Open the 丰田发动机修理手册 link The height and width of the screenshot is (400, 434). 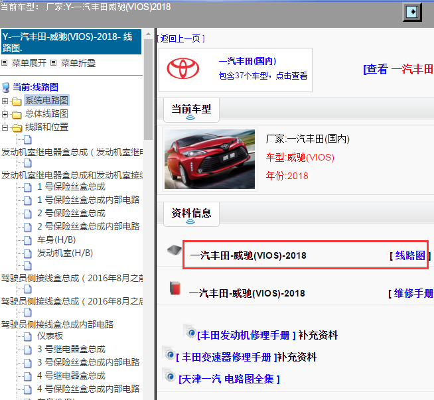coord(246,335)
